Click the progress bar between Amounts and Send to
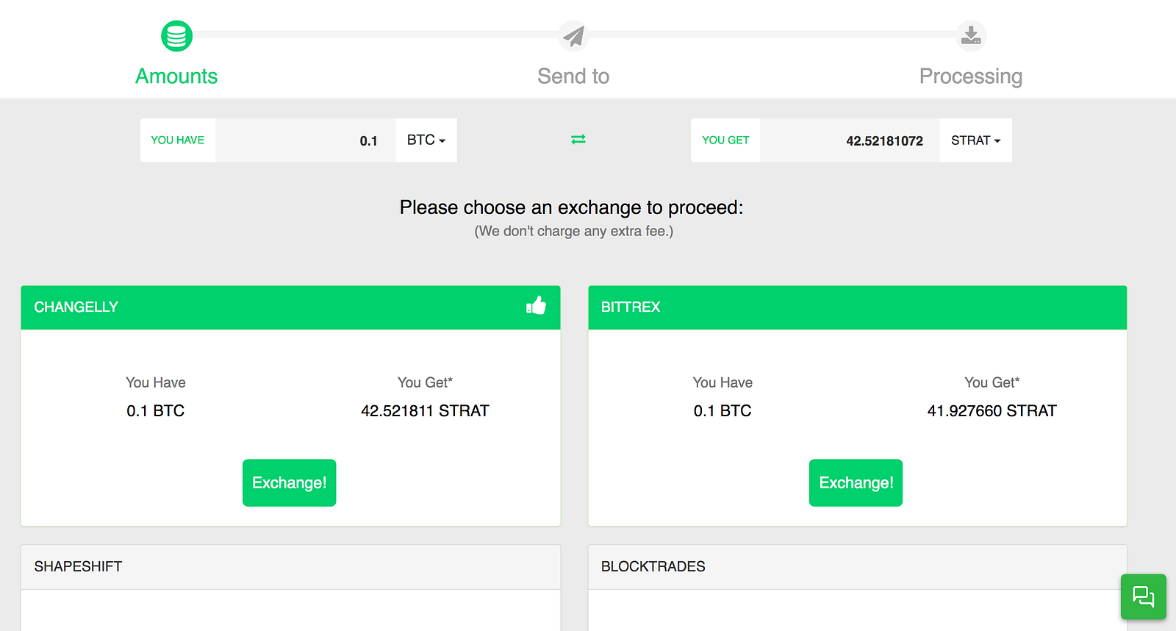This screenshot has height=631, width=1176. [x=375, y=34]
